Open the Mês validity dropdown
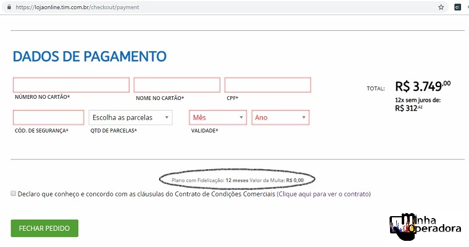Screen dimensions: 469x247 (218, 117)
